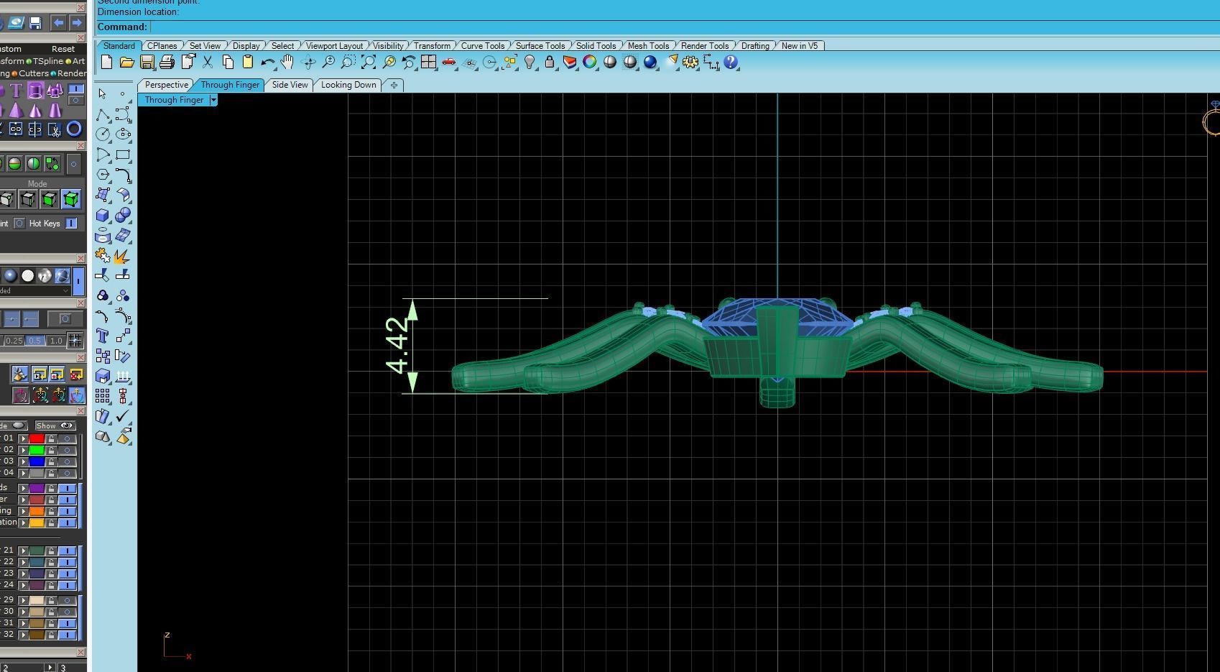Click the Array grid tool icon
The height and width of the screenshot is (672, 1220).
pos(103,396)
